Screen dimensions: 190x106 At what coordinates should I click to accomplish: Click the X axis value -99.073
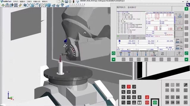tap(132, 41)
